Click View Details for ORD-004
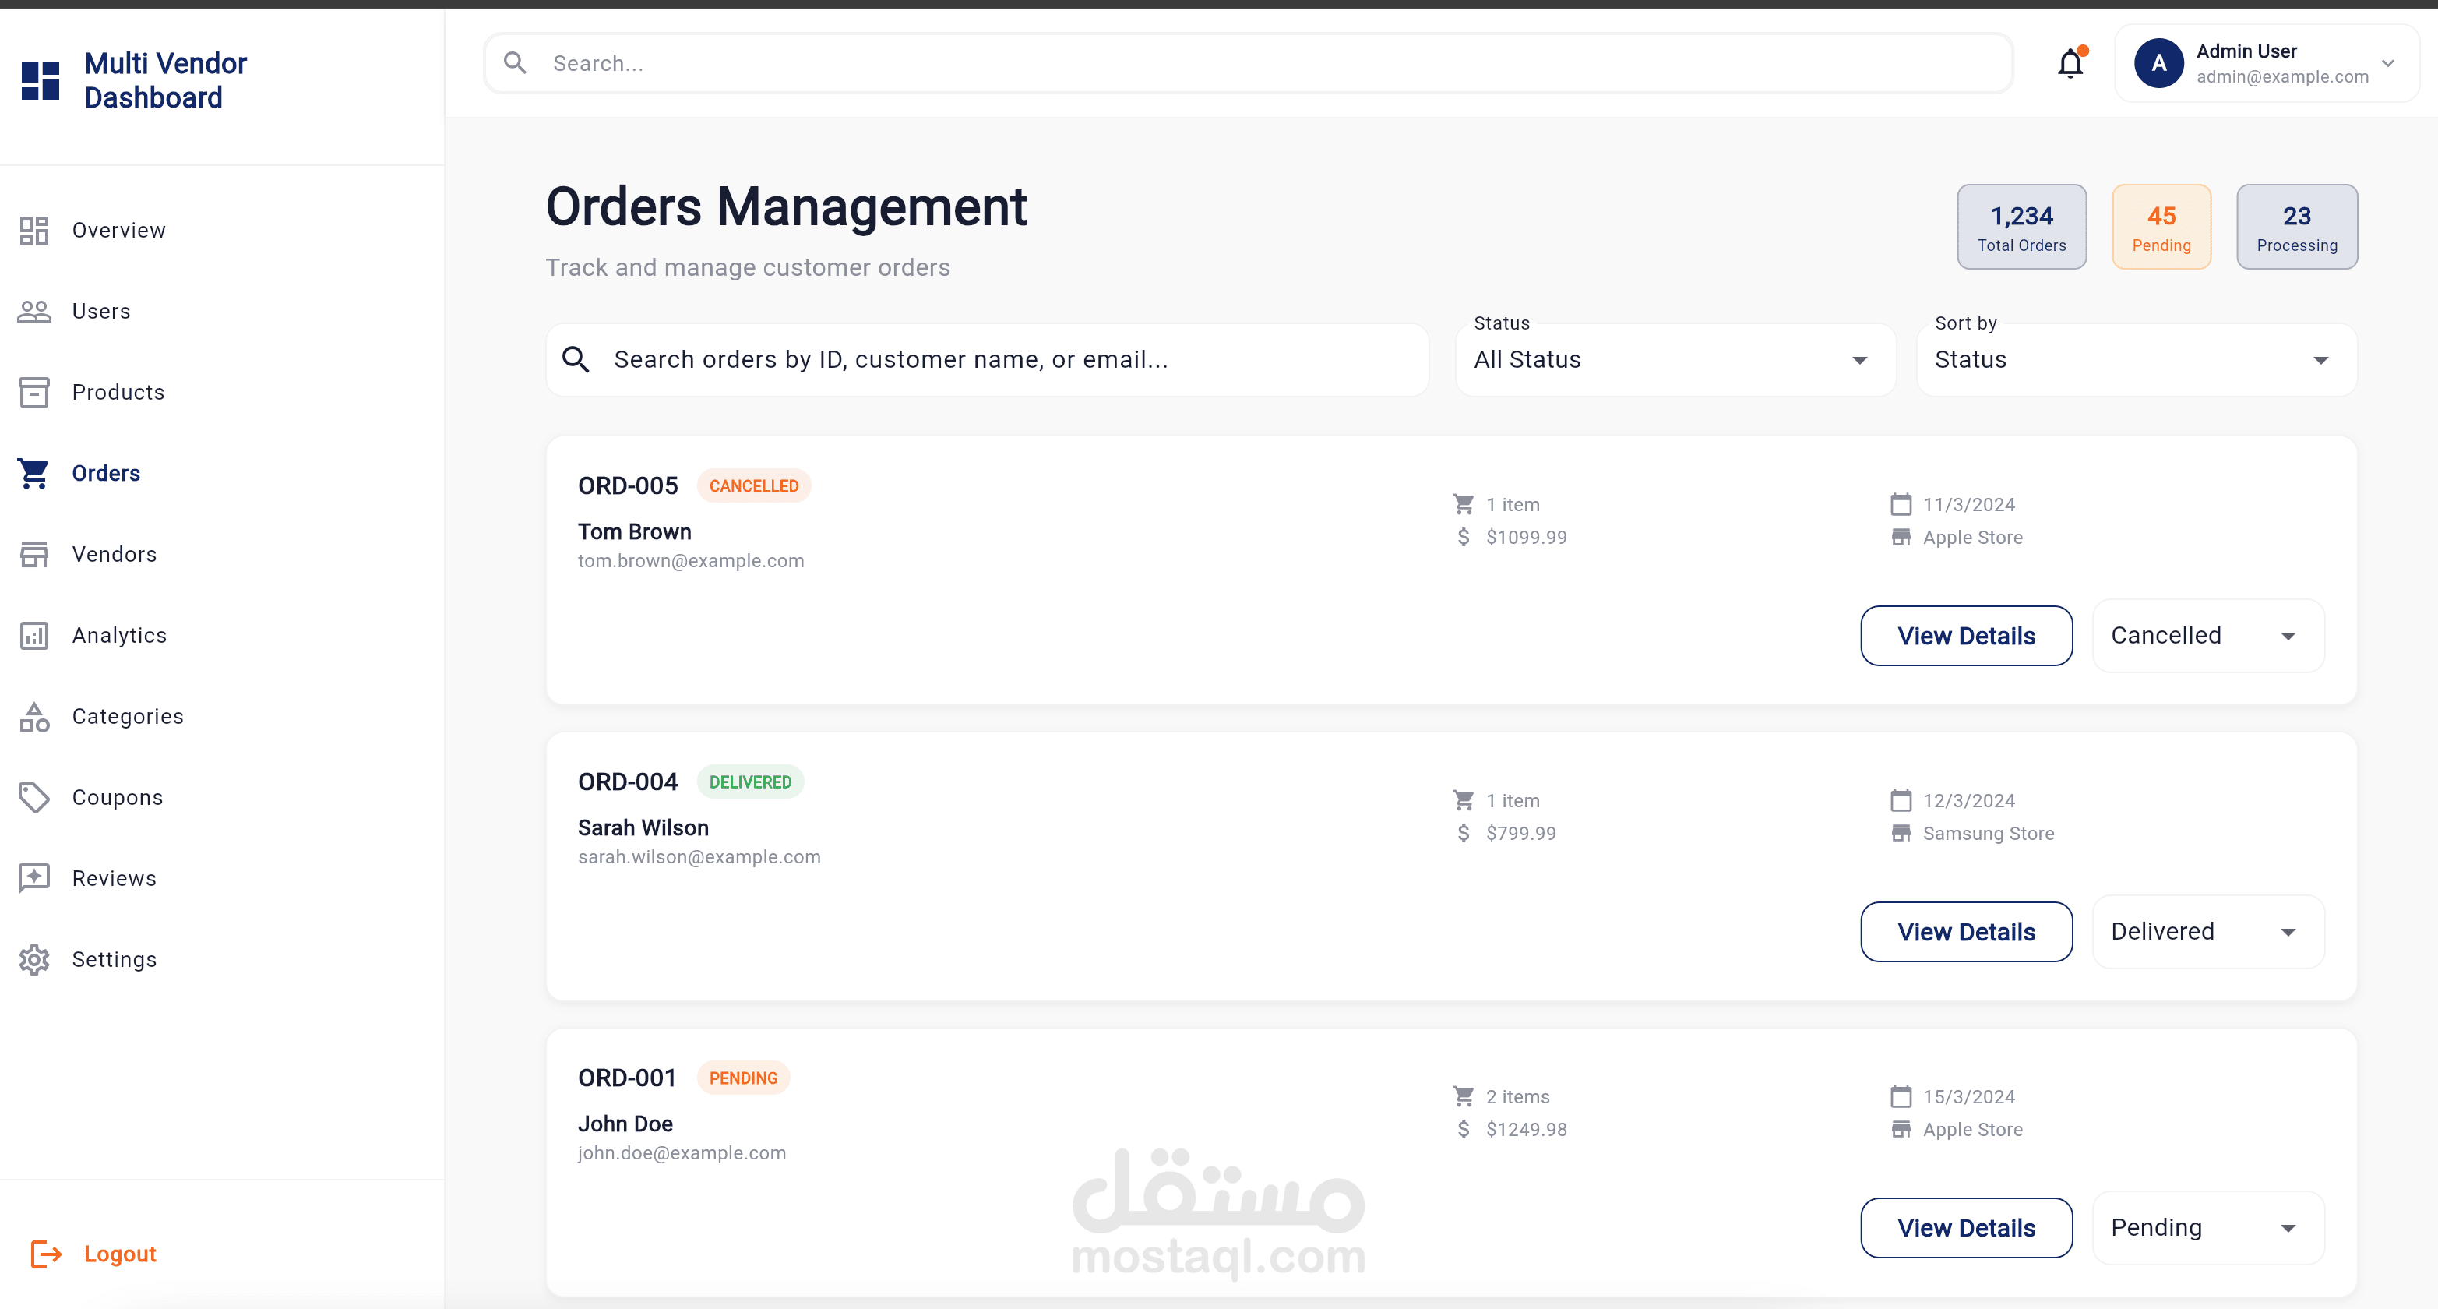Screen dimensions: 2438x1309 click(1966, 931)
